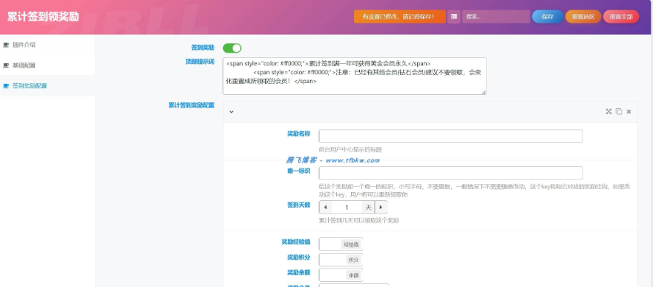
Task: Click the 保存 button
Action: point(547,16)
